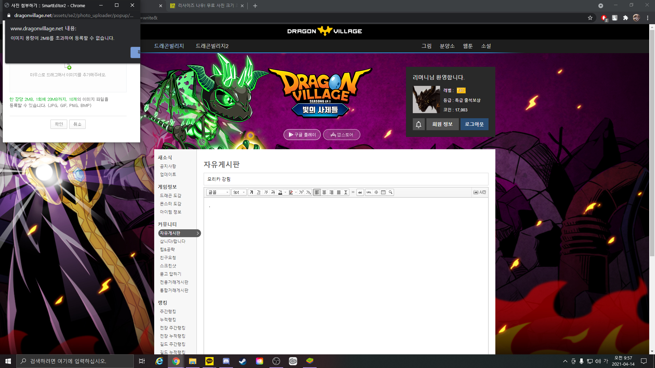Open the Chrome profile avatar
This screenshot has height=368, width=655.
pos(636,18)
